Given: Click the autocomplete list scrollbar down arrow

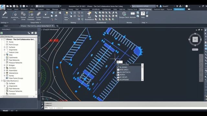Looking at the screenshot, I should (142, 80).
